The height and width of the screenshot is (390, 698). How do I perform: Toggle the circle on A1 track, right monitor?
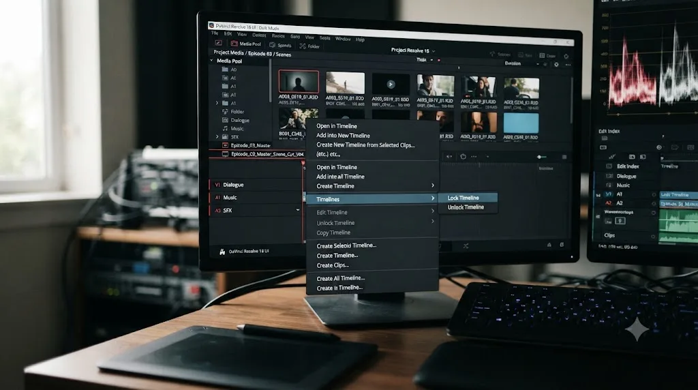(654, 194)
